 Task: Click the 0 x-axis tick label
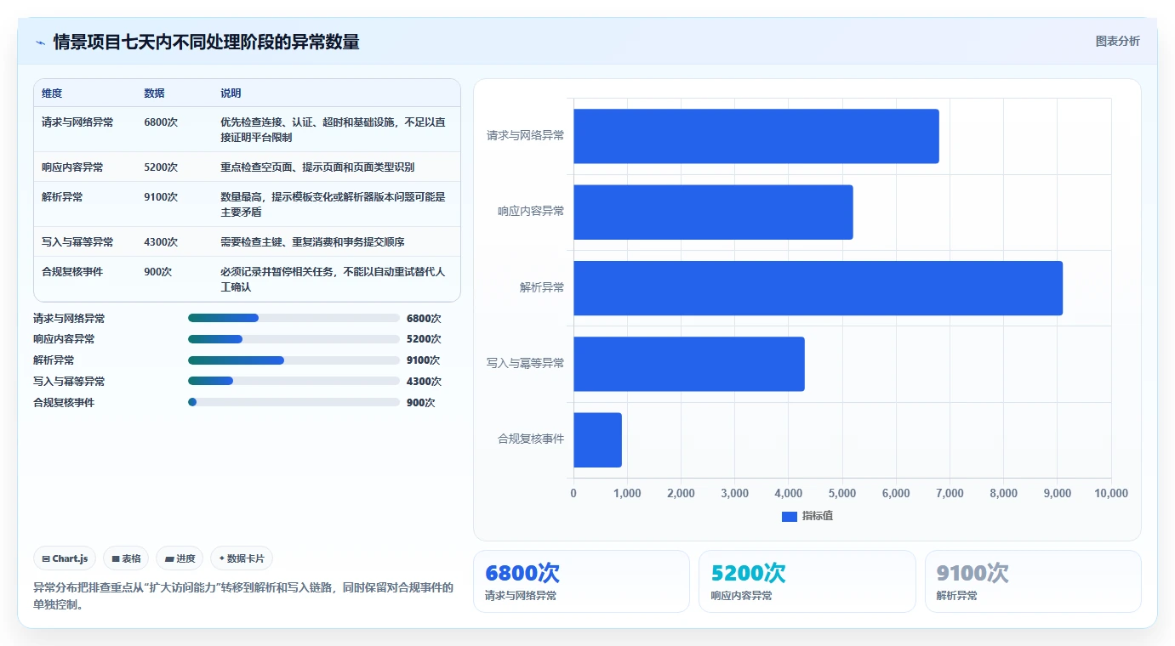(x=573, y=494)
